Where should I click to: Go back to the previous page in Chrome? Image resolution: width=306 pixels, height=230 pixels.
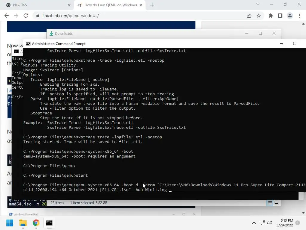(7, 16)
